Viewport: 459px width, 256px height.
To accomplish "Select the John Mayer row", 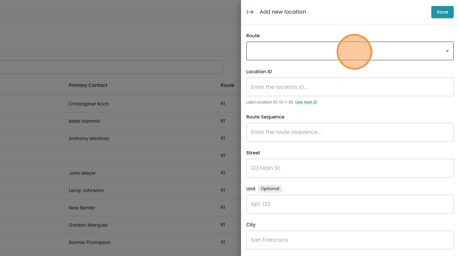I will click(82, 173).
